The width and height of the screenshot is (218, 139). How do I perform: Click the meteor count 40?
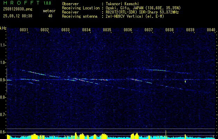tap(50, 16)
